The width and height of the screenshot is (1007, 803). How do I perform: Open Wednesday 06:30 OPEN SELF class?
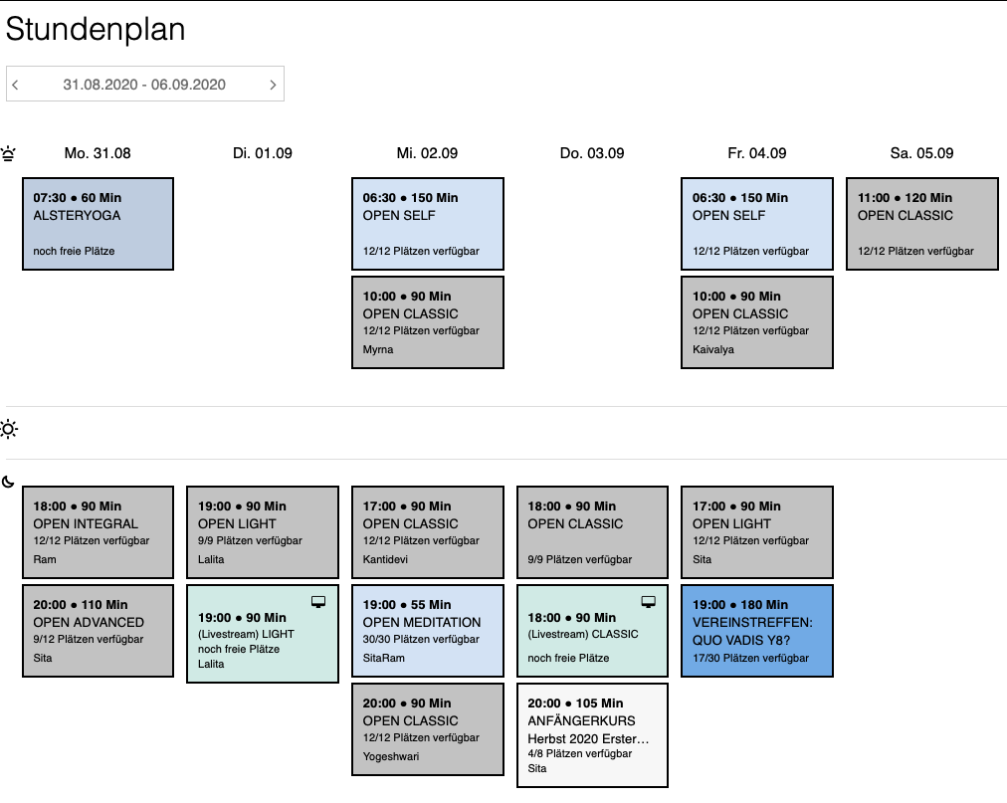428,224
